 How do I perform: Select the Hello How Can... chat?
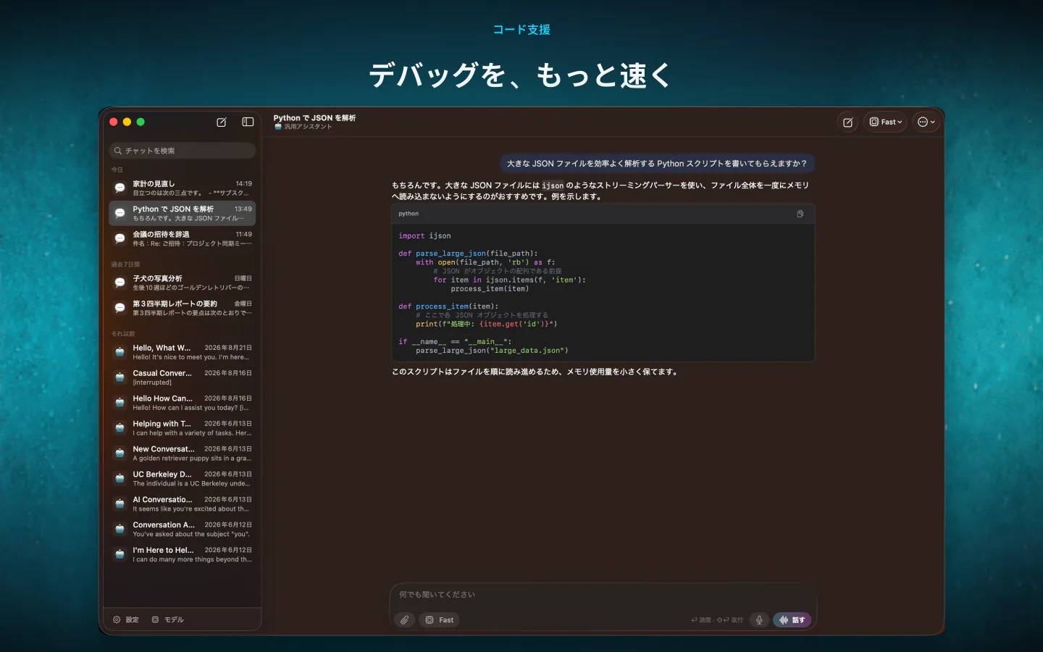coord(183,404)
